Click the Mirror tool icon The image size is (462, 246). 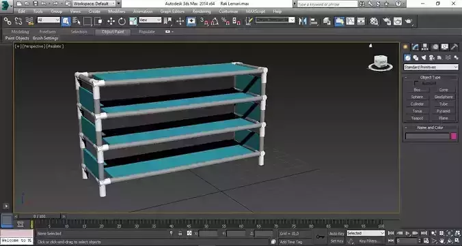tap(303, 21)
